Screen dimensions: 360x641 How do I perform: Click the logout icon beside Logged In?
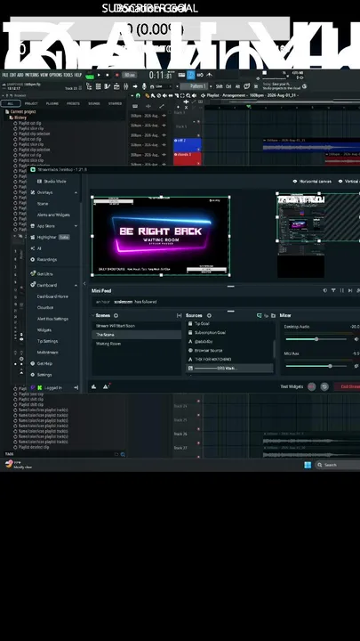tap(76, 387)
